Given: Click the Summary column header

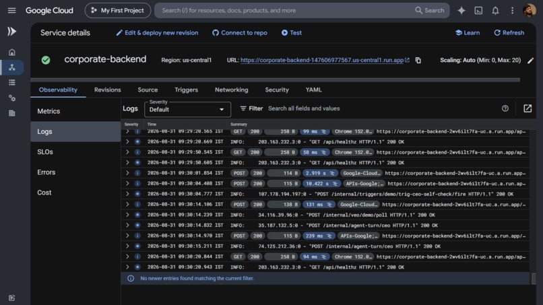Looking at the screenshot, I should pyautogui.click(x=238, y=125).
